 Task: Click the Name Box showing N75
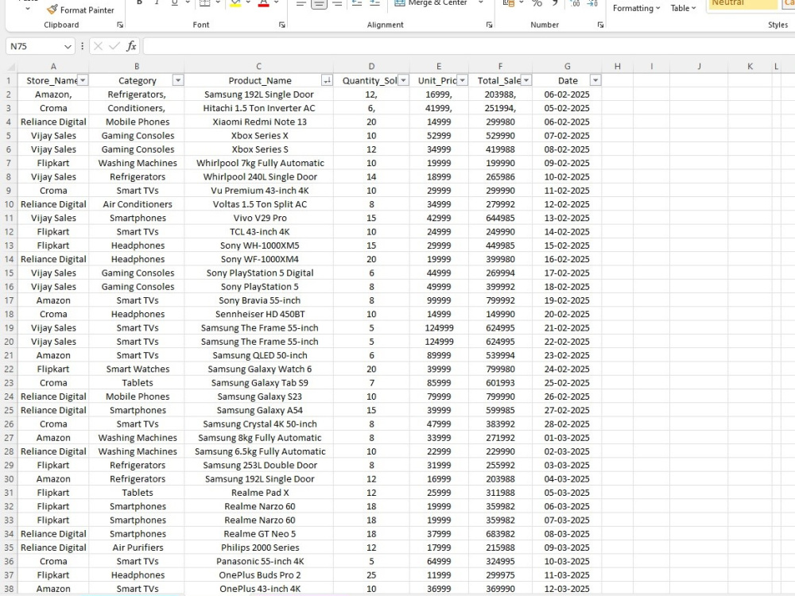pyautogui.click(x=33, y=46)
